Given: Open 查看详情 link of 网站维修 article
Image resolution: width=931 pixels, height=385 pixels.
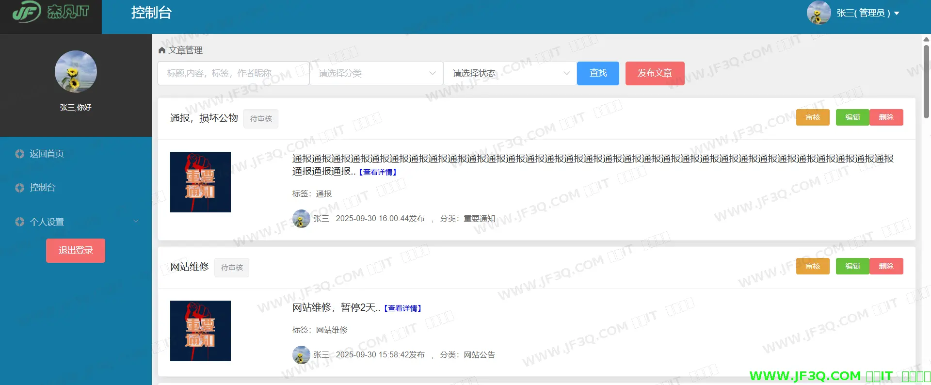Looking at the screenshot, I should point(403,308).
